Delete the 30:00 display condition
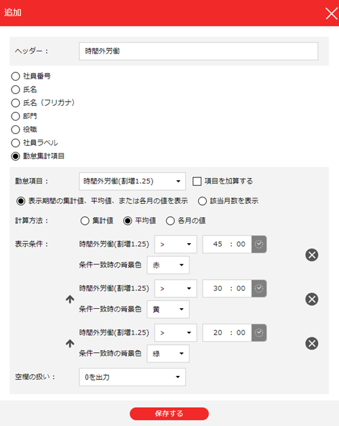This screenshot has width=339, height=426. coord(312,299)
